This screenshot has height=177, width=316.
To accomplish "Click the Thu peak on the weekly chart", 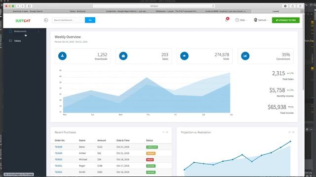I will pos(147,78).
